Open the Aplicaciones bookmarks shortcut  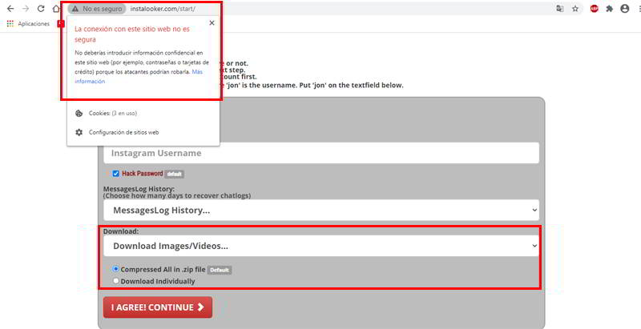(x=28, y=24)
